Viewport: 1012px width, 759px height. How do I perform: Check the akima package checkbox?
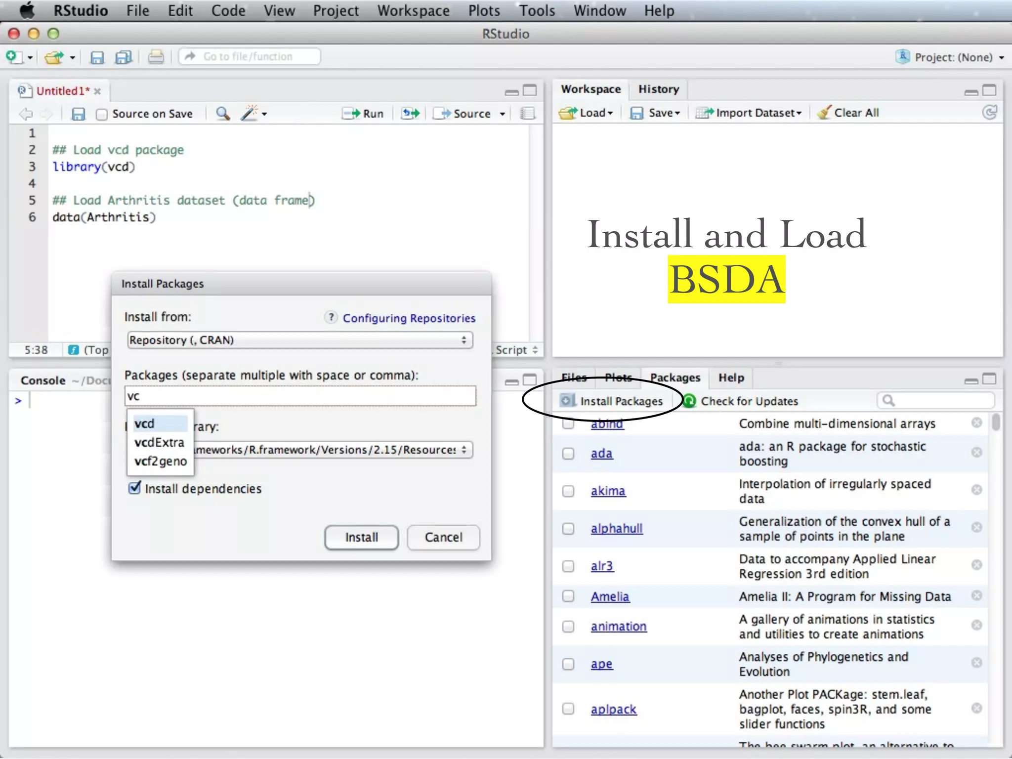[568, 491]
